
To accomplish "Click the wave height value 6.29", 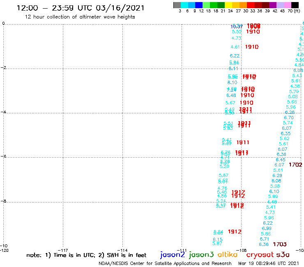I will point(277,176).
